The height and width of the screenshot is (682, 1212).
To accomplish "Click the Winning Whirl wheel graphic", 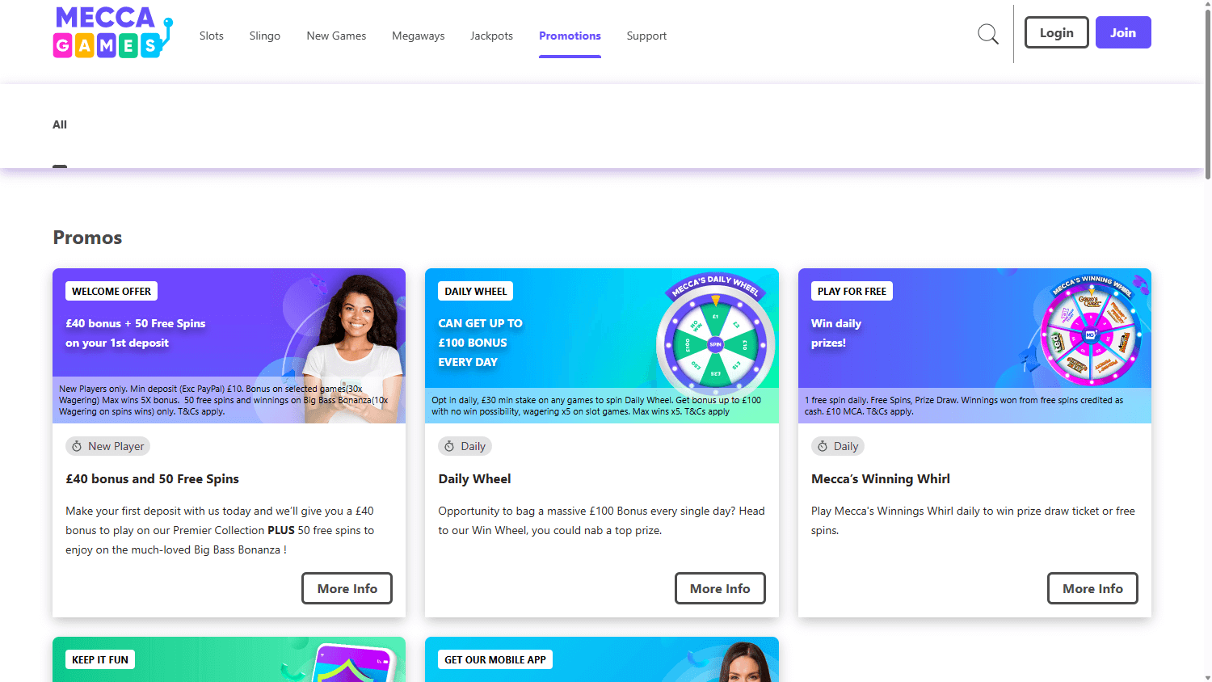I will 1091,330.
